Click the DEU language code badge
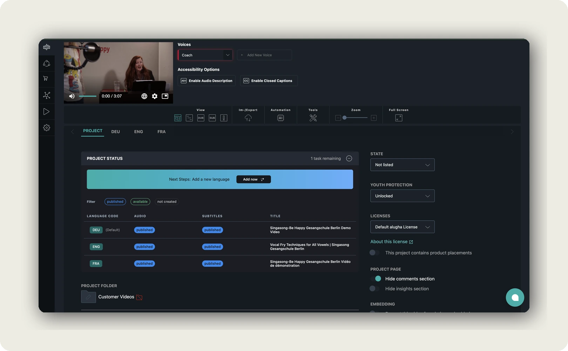 (96, 230)
